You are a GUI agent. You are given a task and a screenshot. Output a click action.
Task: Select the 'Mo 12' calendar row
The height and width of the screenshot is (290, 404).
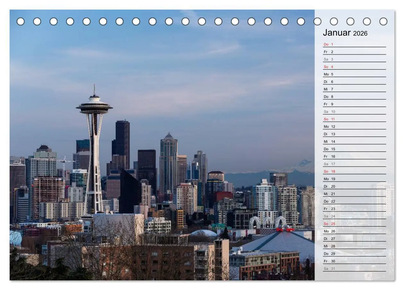[354, 127]
